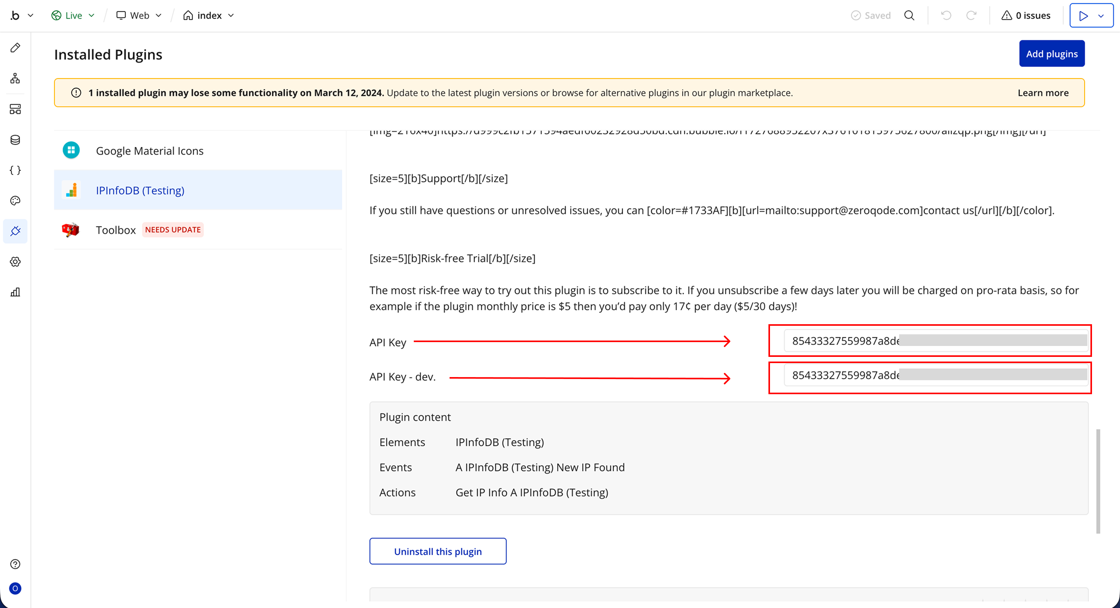
Task: Open the Data tab database icon
Action: pos(15,140)
